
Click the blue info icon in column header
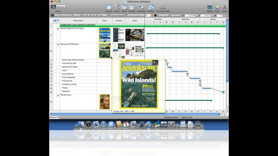pyautogui.click(x=55, y=21)
